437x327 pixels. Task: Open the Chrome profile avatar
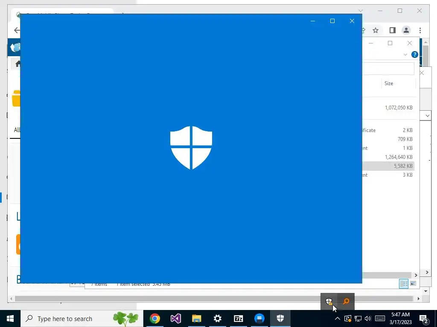(x=406, y=30)
